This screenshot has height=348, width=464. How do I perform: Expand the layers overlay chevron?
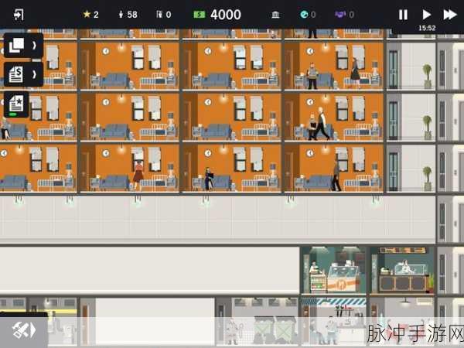click(x=34, y=46)
